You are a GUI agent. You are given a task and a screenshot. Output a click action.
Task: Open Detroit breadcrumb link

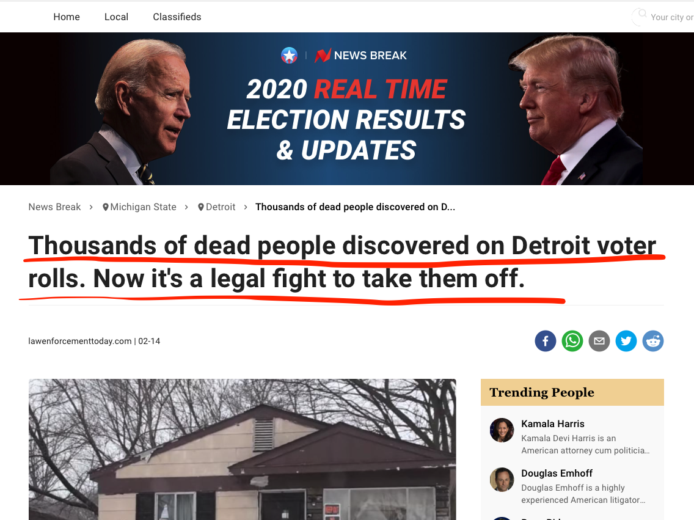click(217, 207)
